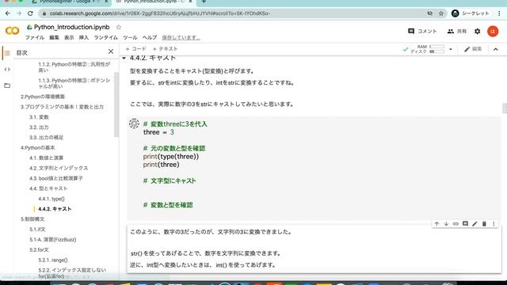Screen dimensions: 507x285
Task: Reload the page in browser
Action: [x=30, y=13]
